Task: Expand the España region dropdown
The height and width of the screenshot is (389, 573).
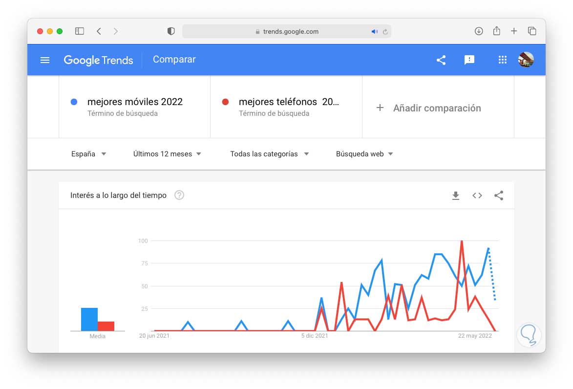Action: pyautogui.click(x=89, y=154)
